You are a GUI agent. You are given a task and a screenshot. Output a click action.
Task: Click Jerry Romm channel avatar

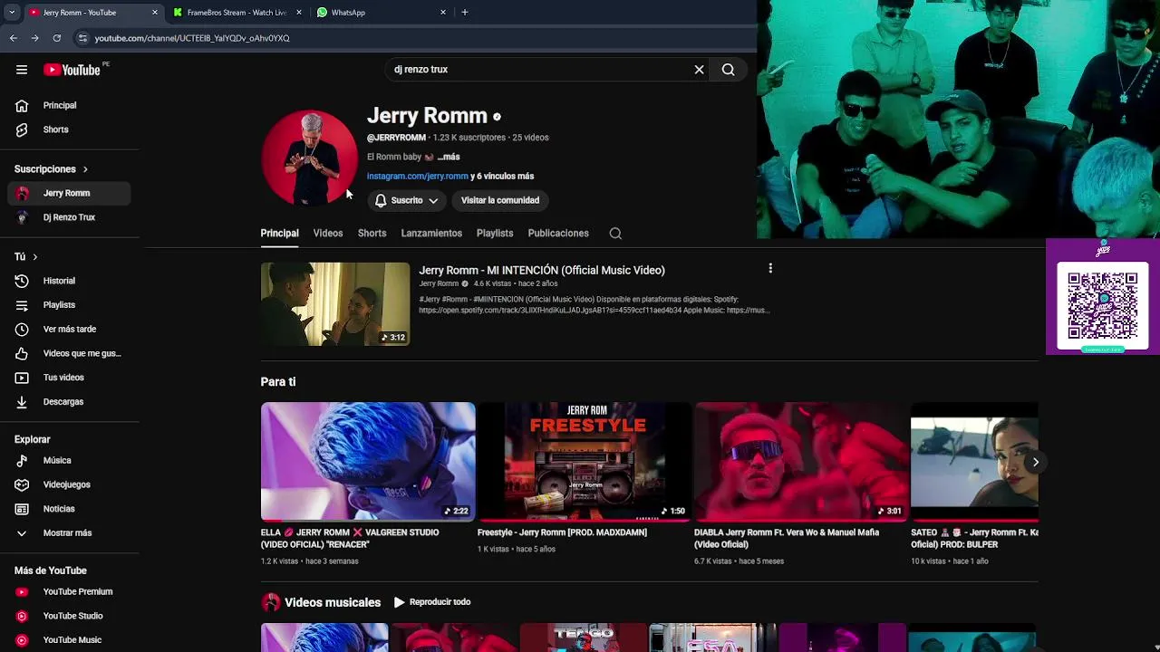click(310, 158)
